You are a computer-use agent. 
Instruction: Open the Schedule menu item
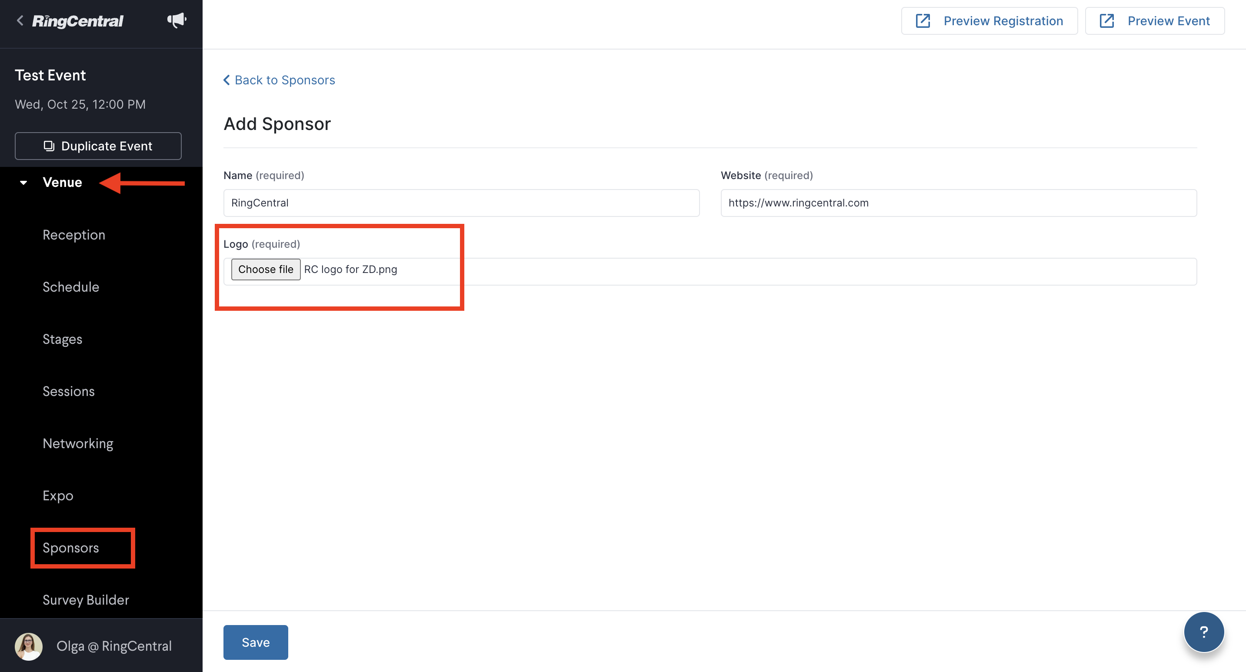tap(70, 287)
